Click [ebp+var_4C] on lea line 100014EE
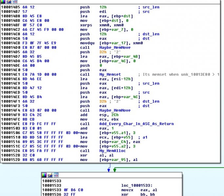Viewport: 224px width, 196px height. coord(126,97)
